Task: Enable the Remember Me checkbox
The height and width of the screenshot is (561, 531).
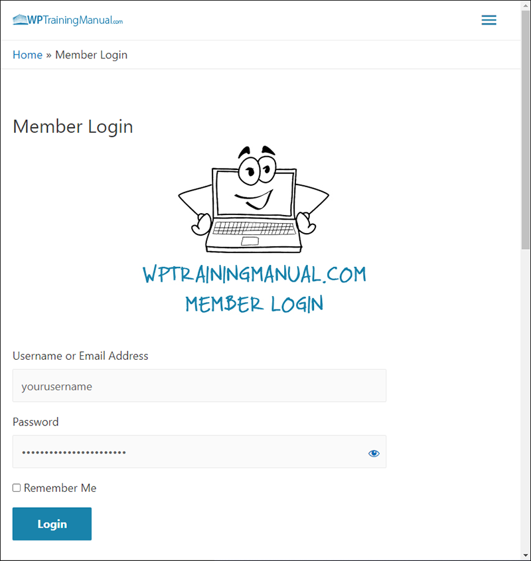Action: 17,488
